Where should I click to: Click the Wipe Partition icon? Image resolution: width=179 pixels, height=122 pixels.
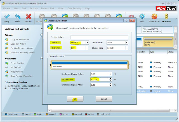[x=7, y=72]
